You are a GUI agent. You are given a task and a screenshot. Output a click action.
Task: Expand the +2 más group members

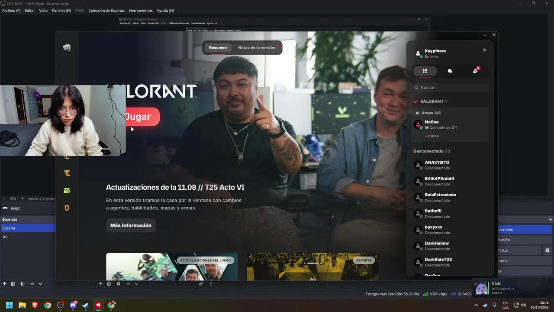(x=432, y=136)
